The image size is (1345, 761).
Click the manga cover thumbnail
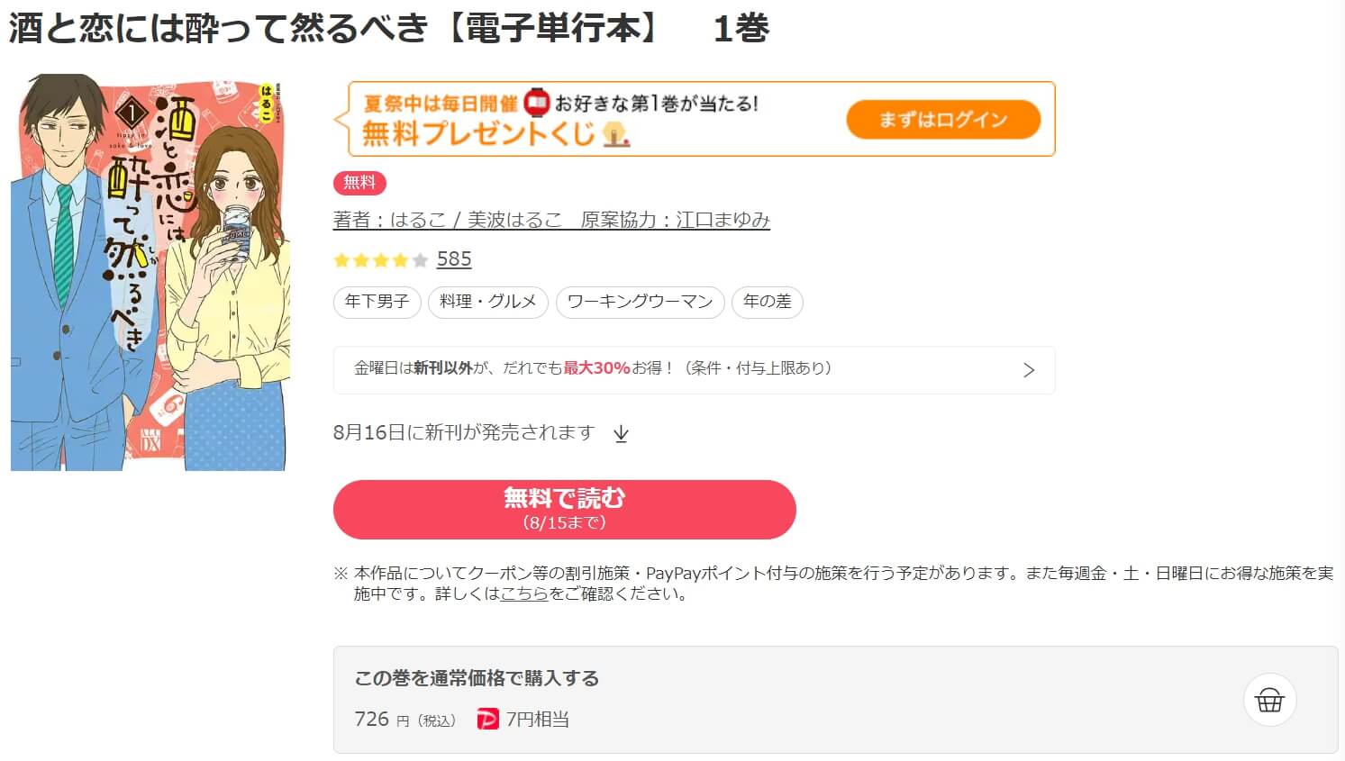150,272
